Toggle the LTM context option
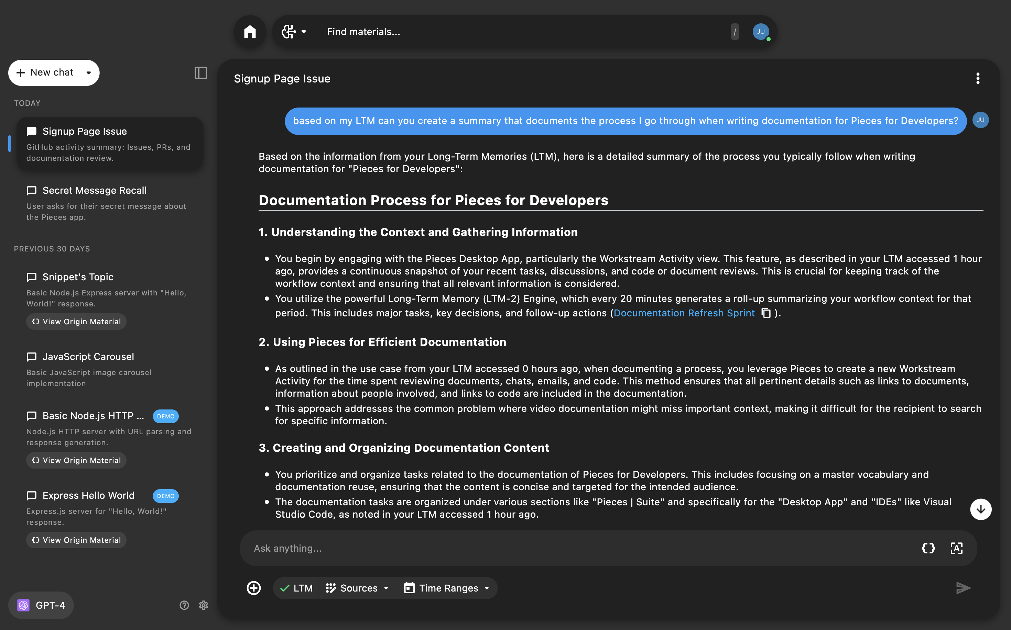This screenshot has width=1011, height=630. (296, 588)
